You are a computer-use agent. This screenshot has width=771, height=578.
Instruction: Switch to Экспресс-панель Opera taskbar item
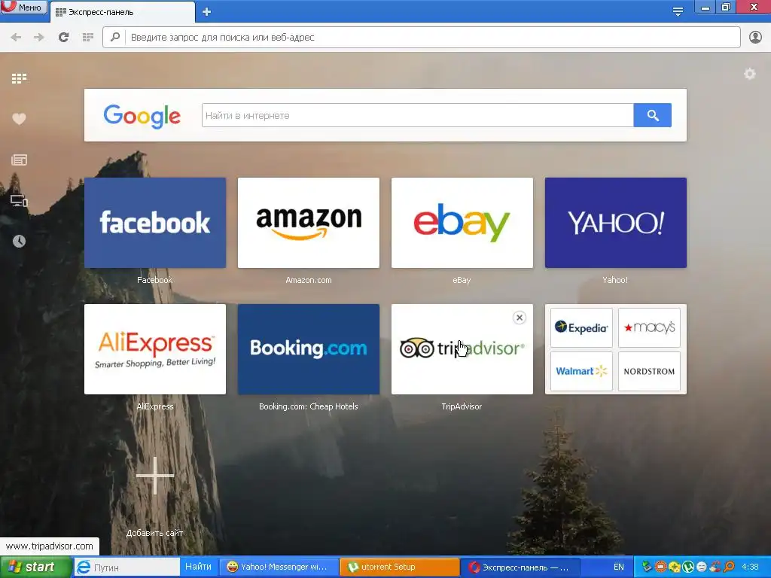coord(521,567)
